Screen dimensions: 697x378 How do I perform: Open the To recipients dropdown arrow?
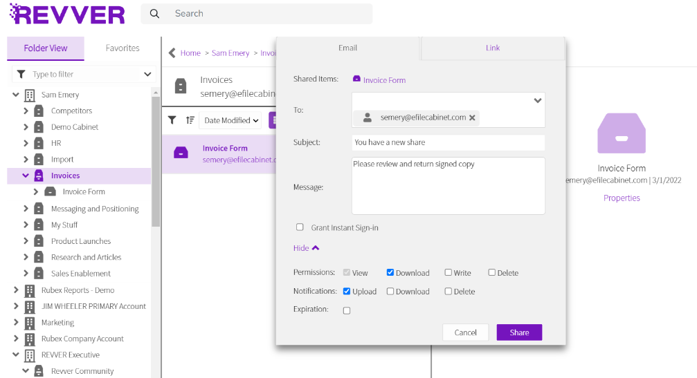(537, 101)
